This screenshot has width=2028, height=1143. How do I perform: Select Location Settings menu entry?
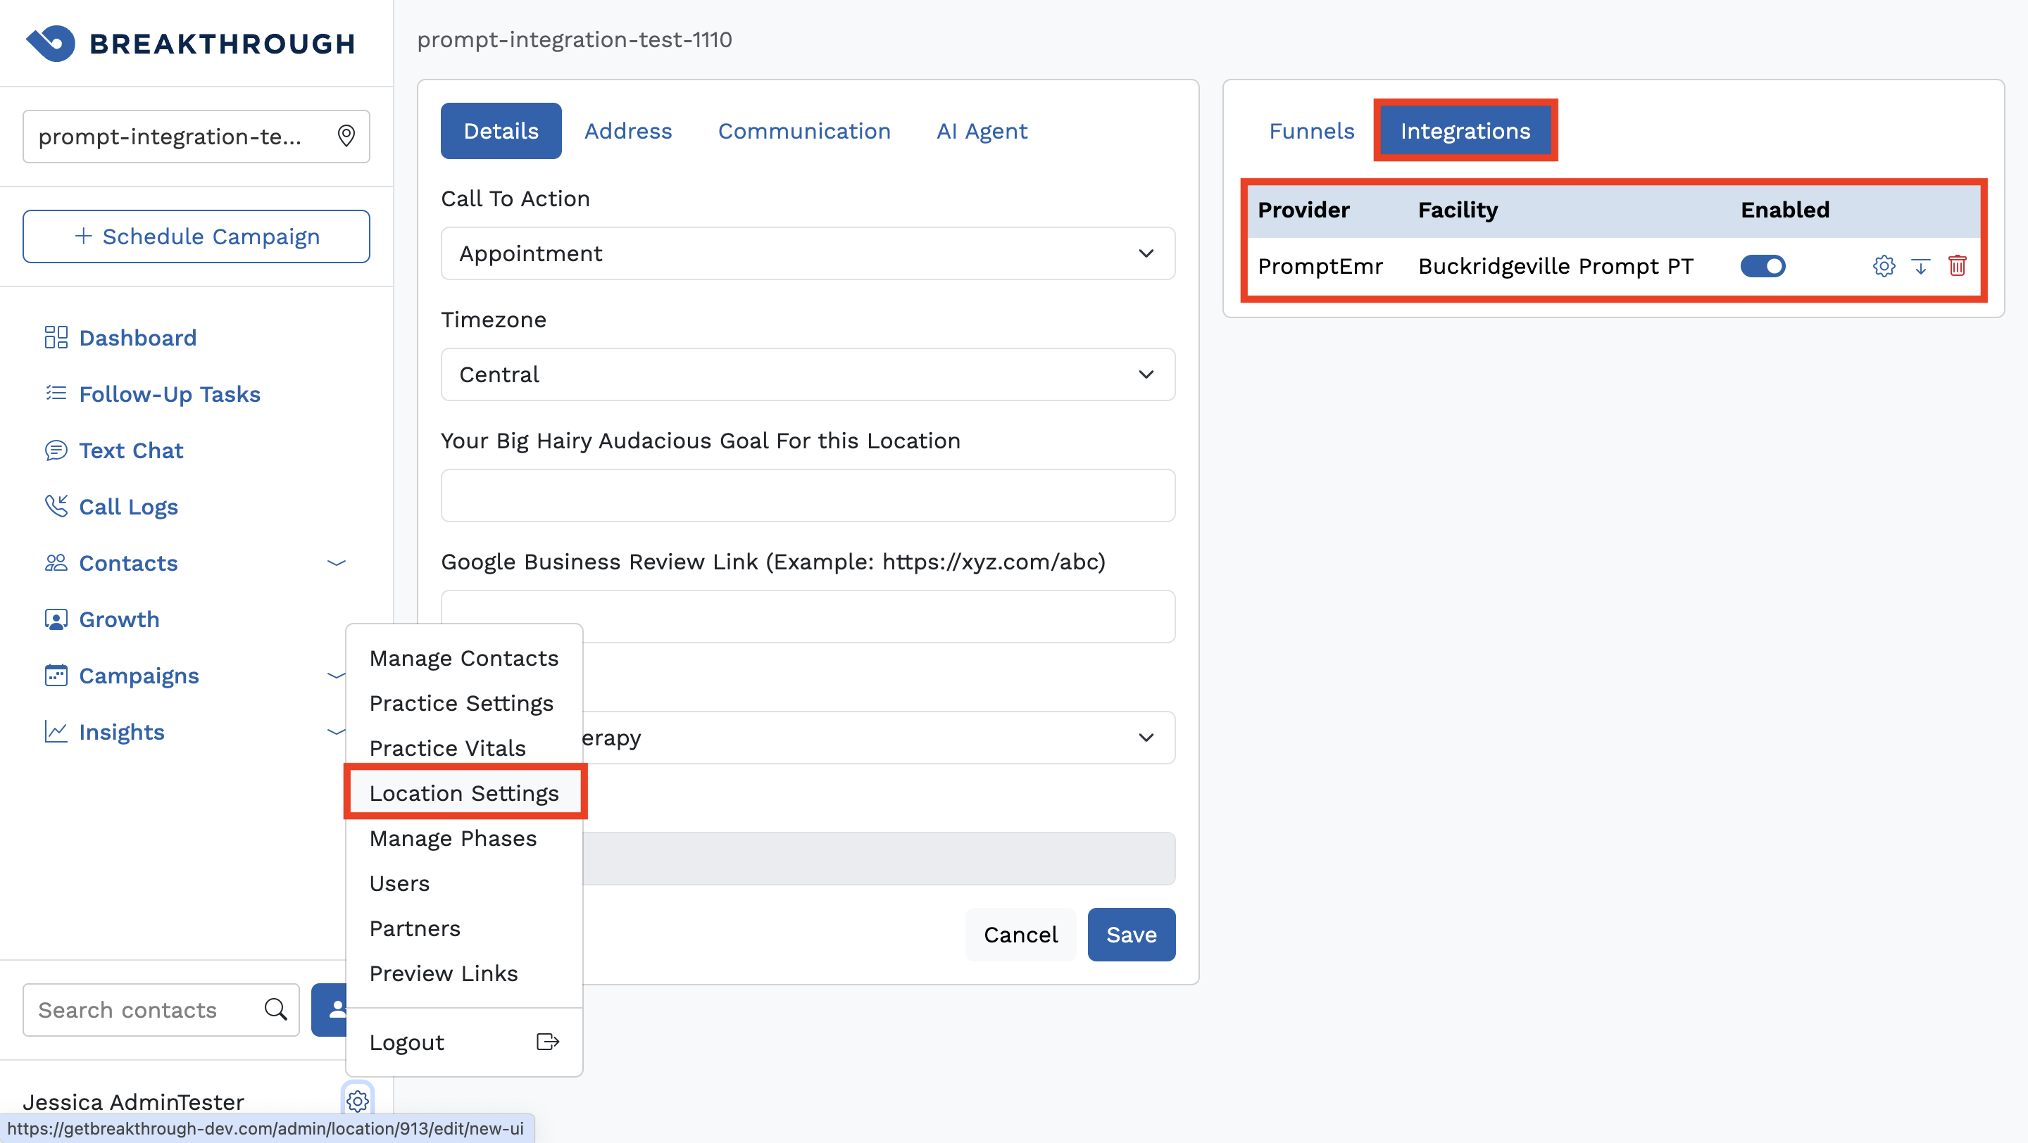point(464,793)
